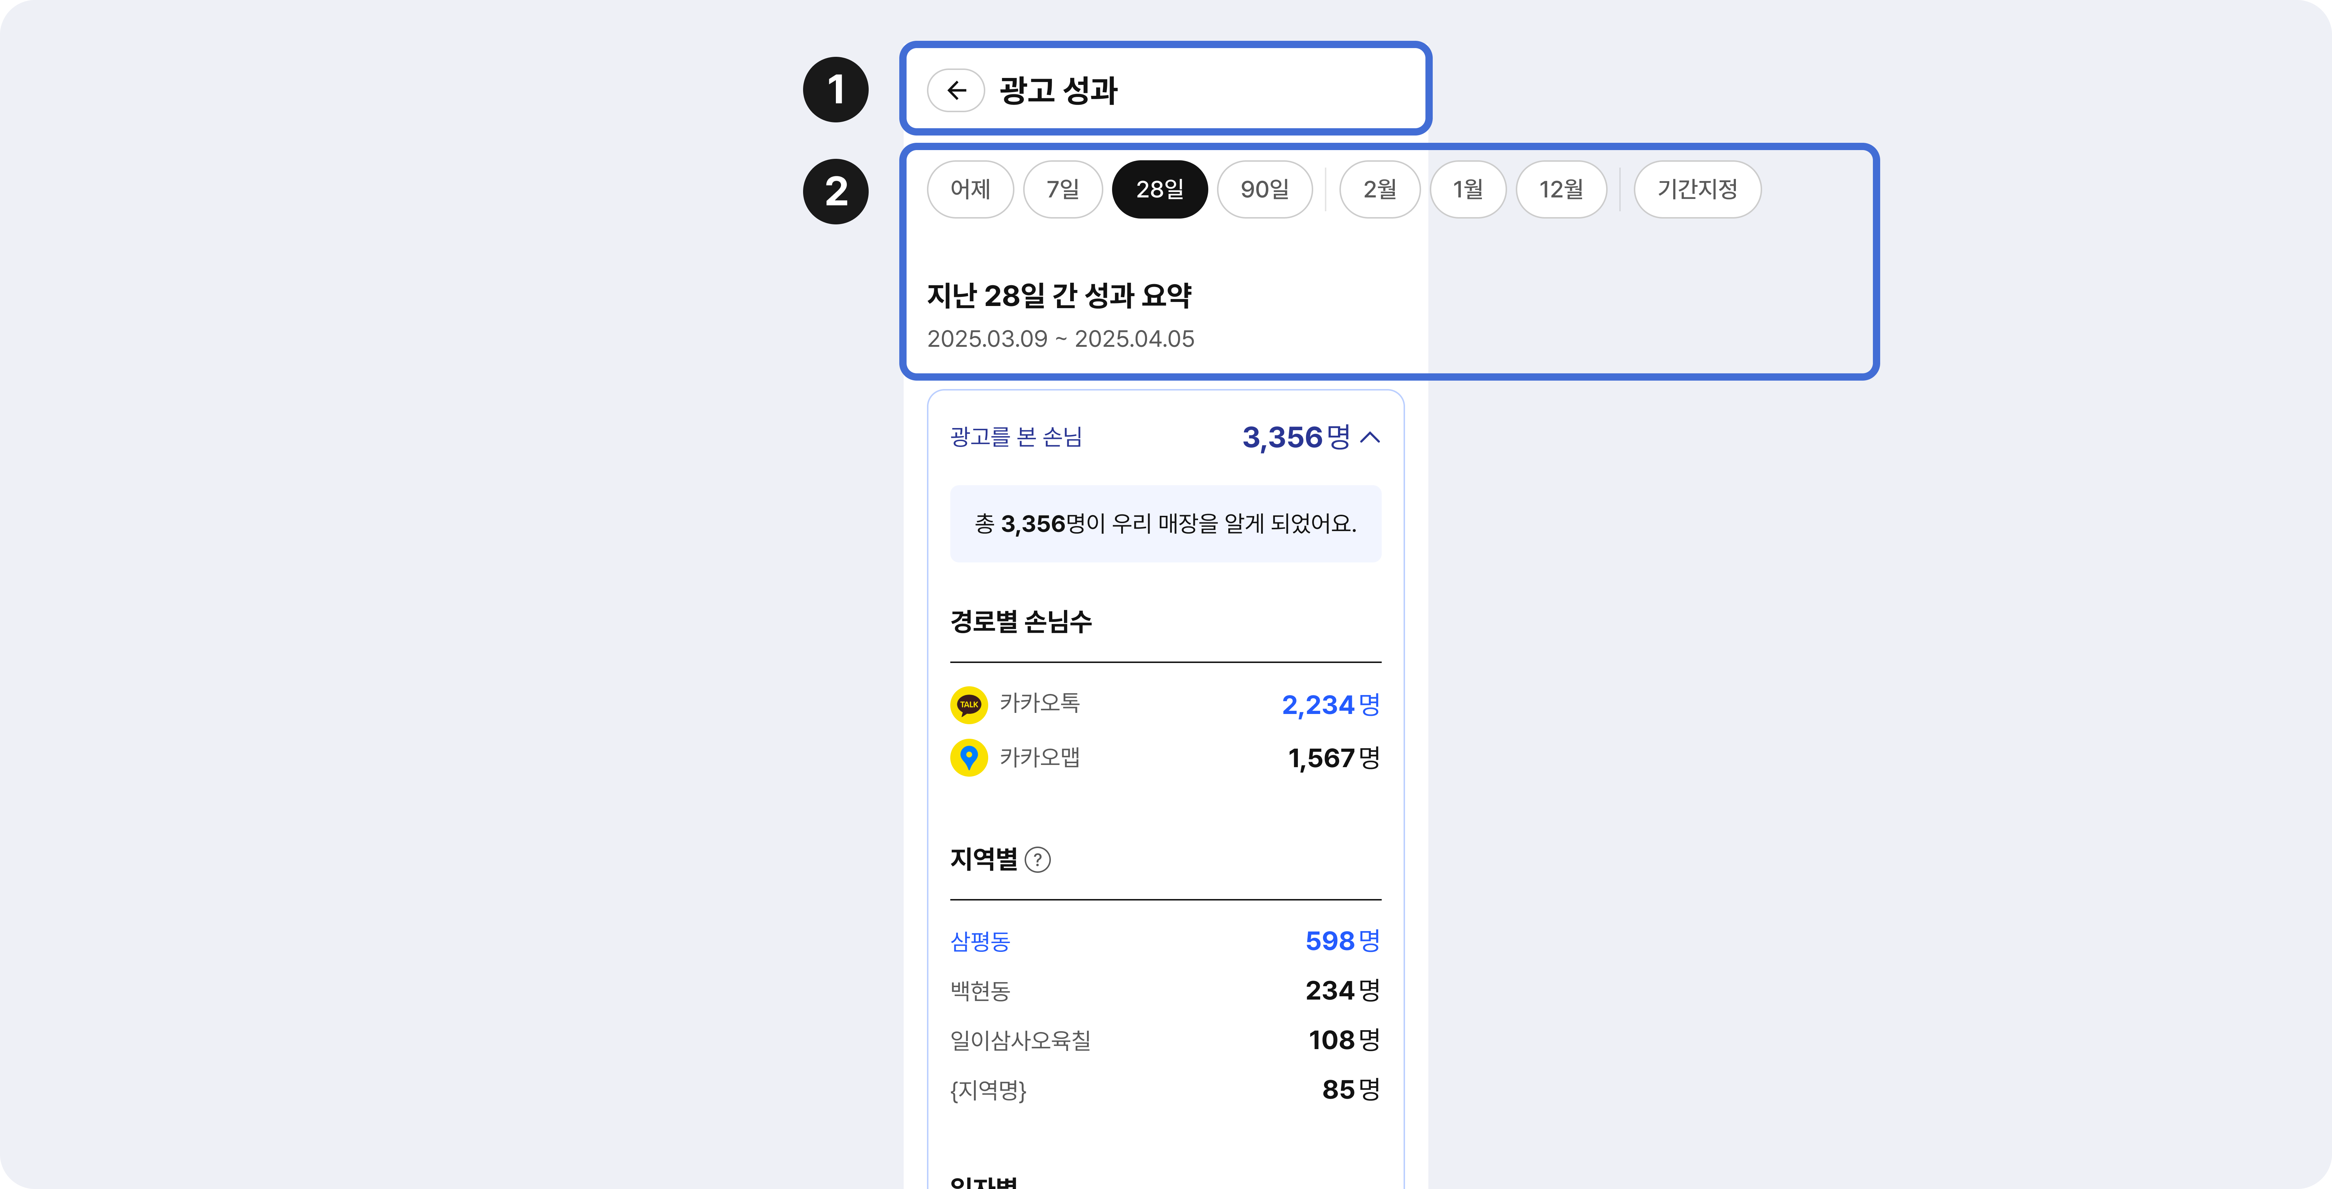The image size is (2332, 1189).
Task: Click the KakaoTalk yellow icon
Action: pos(969,704)
